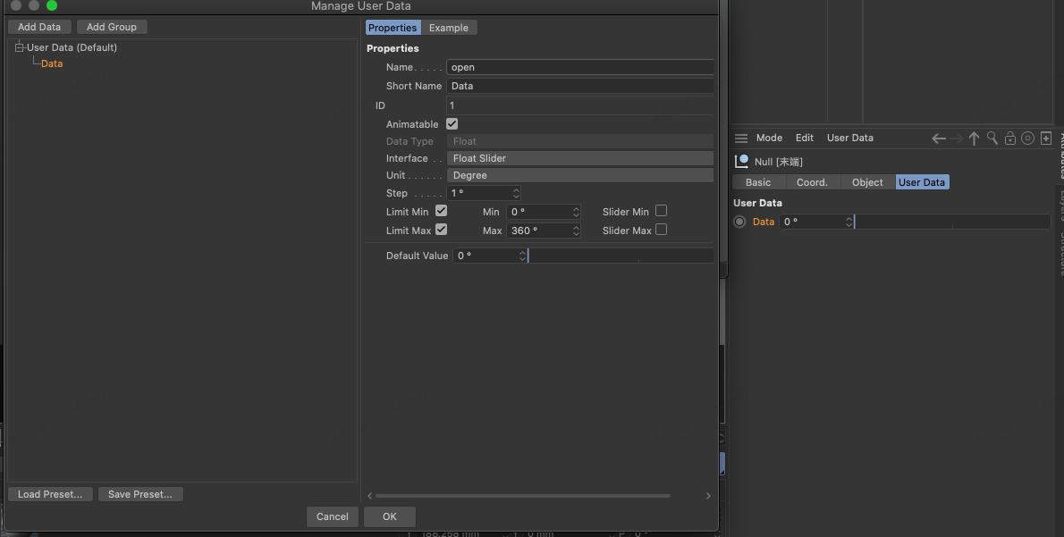
Task: Click the Load Preset... button
Action: click(x=50, y=494)
